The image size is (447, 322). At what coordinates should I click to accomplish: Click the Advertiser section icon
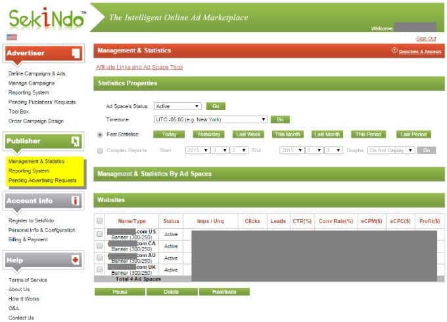click(x=76, y=53)
